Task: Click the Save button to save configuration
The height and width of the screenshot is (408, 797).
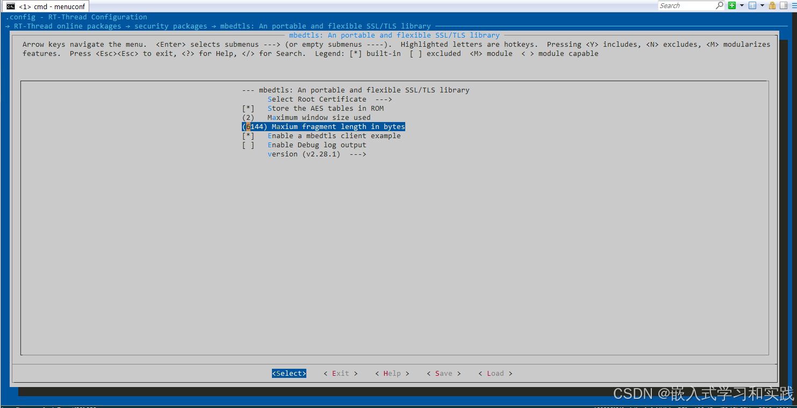Action: pos(443,373)
